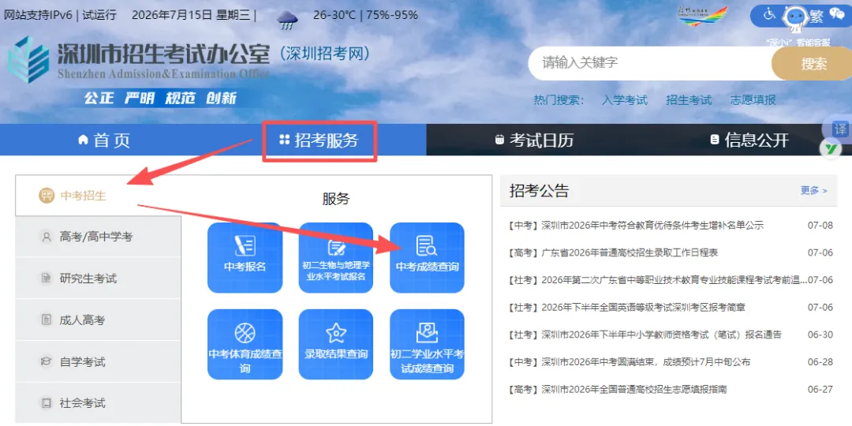Open the 中考体育成绩查询 service tile

pyautogui.click(x=245, y=345)
